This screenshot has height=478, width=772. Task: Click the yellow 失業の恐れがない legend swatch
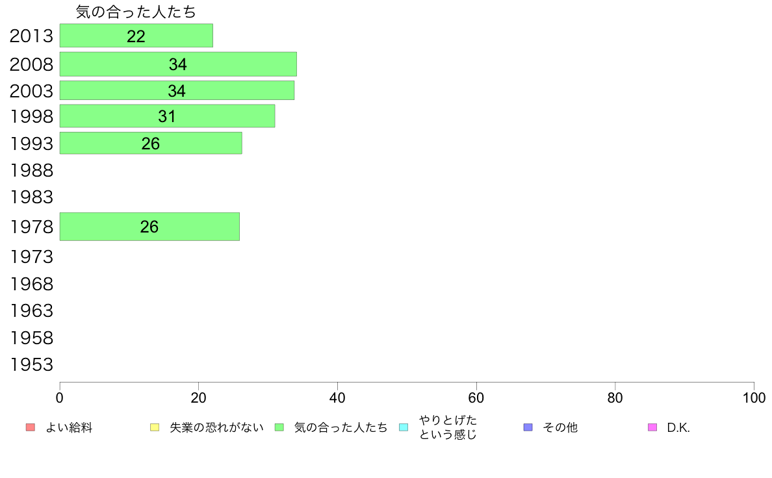tap(155, 427)
